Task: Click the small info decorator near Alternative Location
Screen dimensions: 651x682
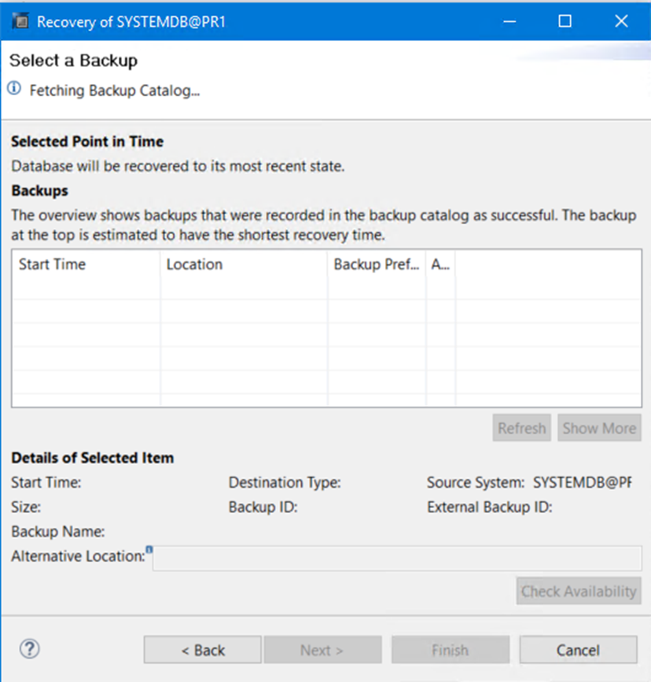Action: [148, 550]
